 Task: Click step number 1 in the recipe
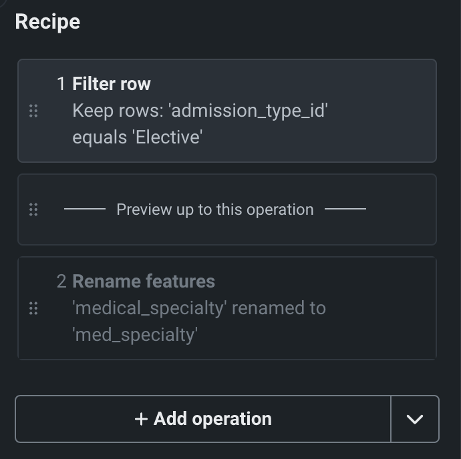[61, 84]
